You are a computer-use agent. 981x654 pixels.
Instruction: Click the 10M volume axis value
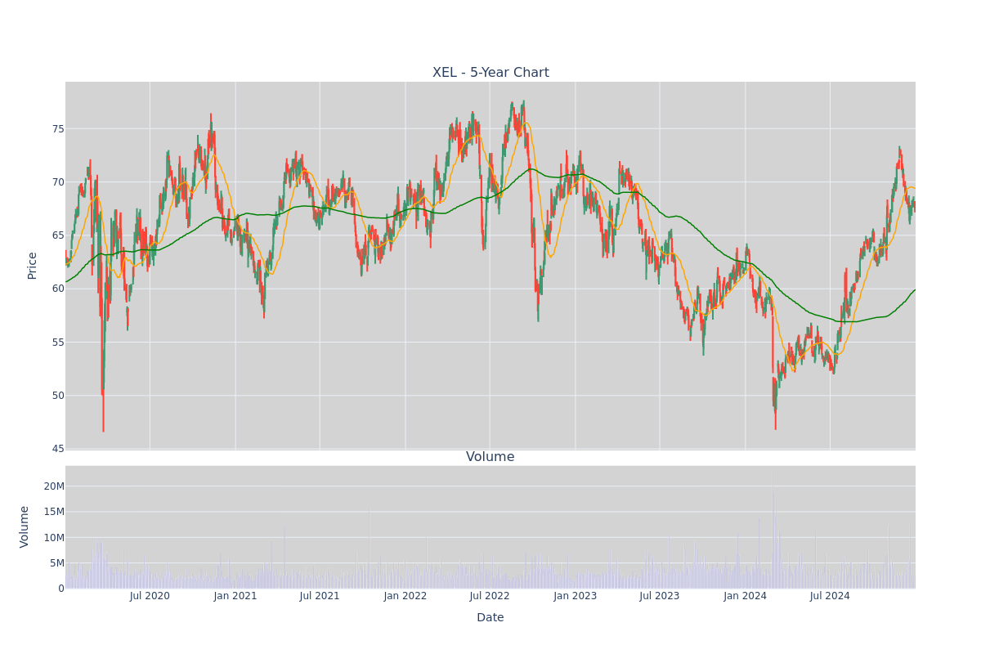(54, 538)
